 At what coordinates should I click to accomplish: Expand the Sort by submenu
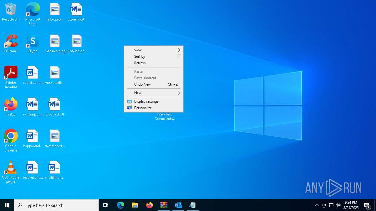(x=154, y=57)
